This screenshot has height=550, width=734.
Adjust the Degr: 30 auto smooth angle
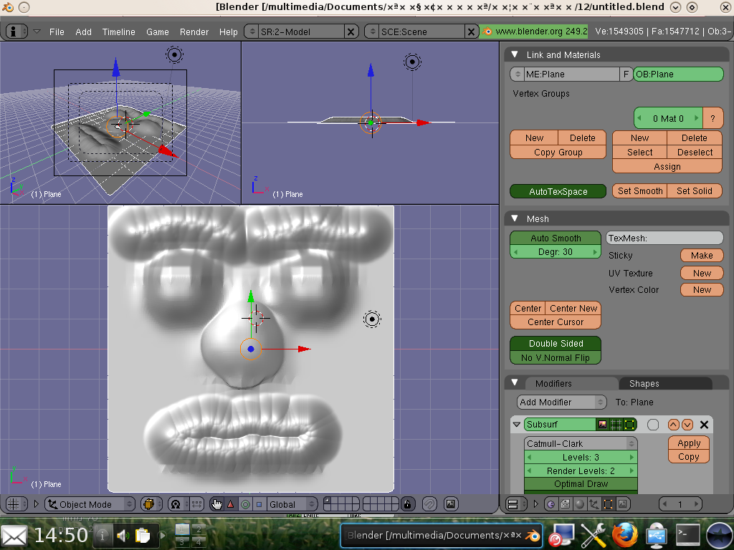[x=556, y=252]
